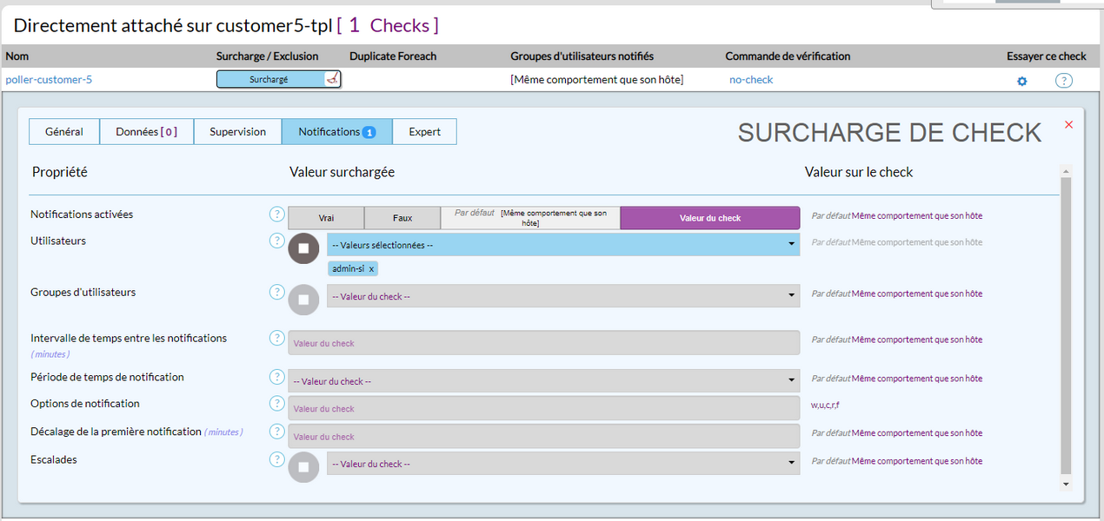The width and height of the screenshot is (1104, 521).
Task: Select Vrai for Notifications activées
Action: 326,218
